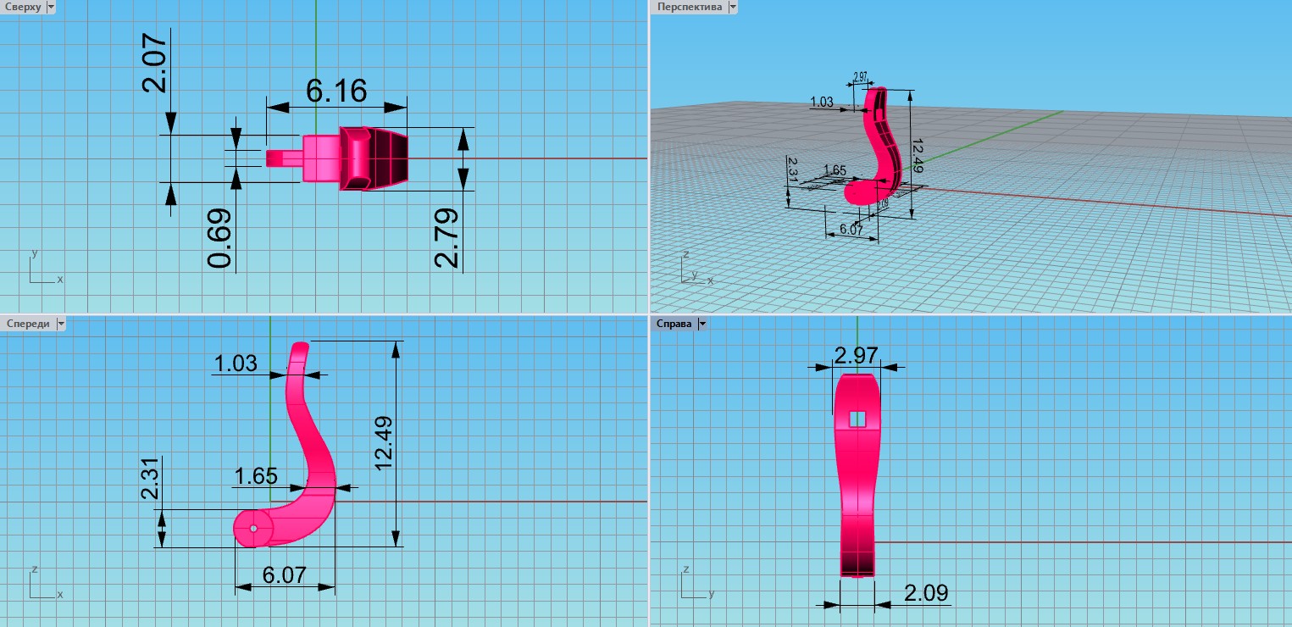The image size is (1292, 627).
Task: Open the Сверху viewport dropdown arrow
Action: tap(51, 7)
